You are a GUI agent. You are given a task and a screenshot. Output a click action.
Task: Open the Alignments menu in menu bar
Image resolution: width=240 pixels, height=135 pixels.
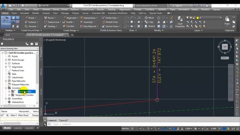point(125,9)
